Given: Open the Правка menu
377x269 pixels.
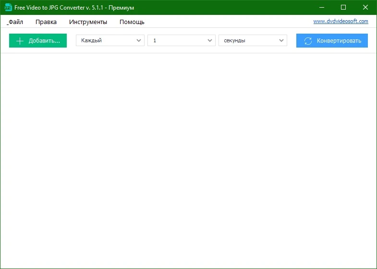Looking at the screenshot, I should pos(46,22).
